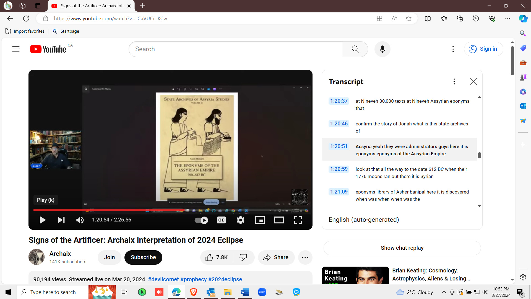Share the video
The image size is (531, 299).
(x=276, y=257)
